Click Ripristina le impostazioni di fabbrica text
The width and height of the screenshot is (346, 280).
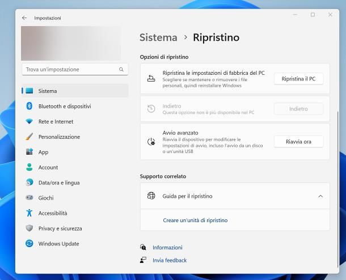click(214, 73)
